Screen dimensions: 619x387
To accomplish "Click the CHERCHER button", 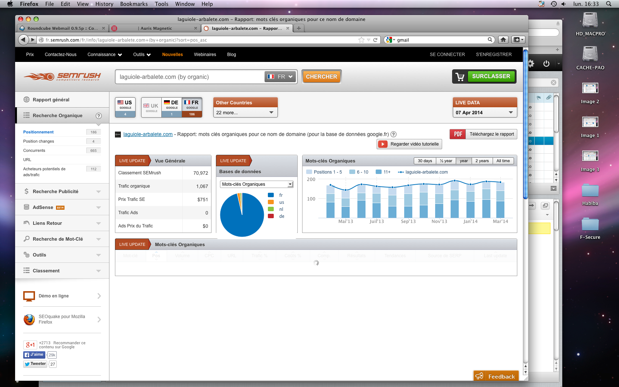I will (321, 77).
